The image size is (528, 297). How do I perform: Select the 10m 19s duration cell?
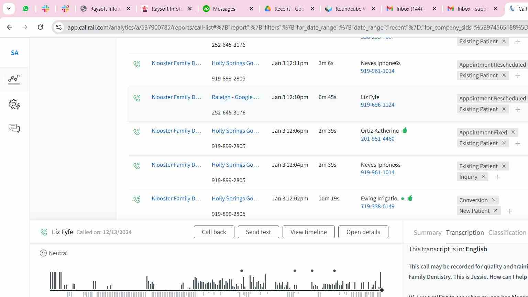pyautogui.click(x=329, y=198)
